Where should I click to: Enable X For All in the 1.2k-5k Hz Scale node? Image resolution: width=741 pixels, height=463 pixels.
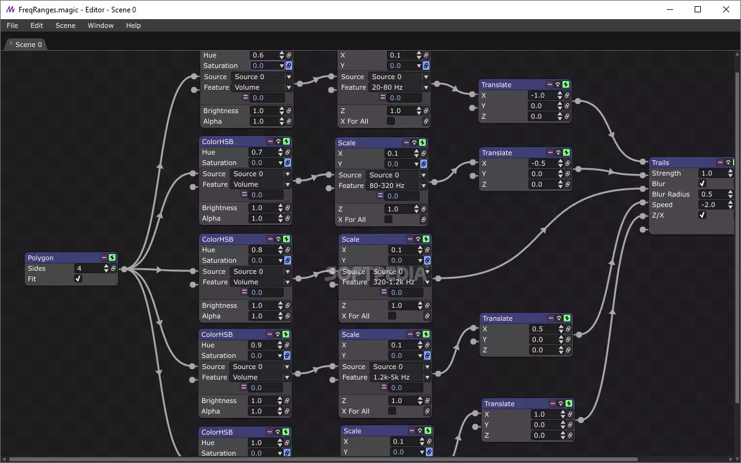(x=392, y=411)
